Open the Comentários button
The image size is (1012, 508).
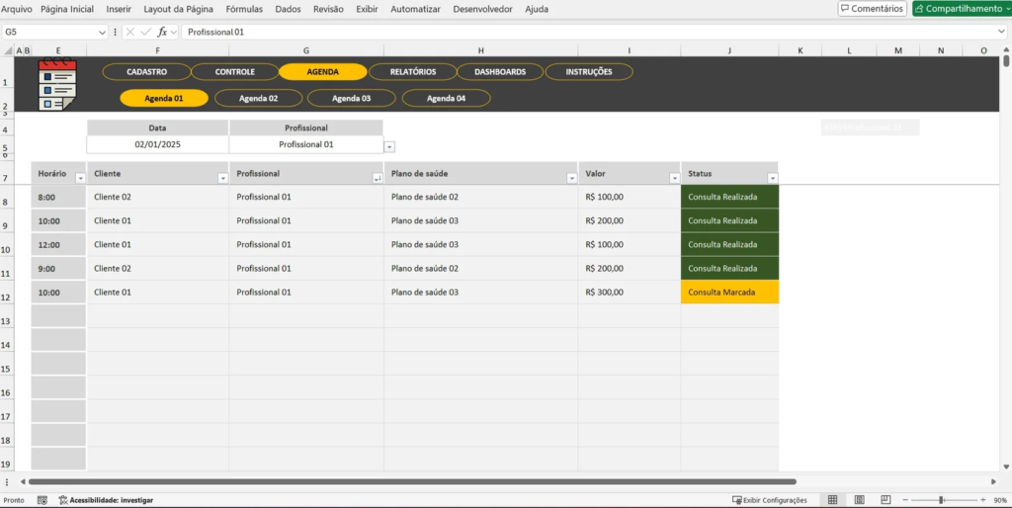point(872,9)
